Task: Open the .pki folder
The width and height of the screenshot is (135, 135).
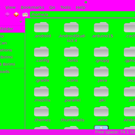Action: [x=101, y=91]
